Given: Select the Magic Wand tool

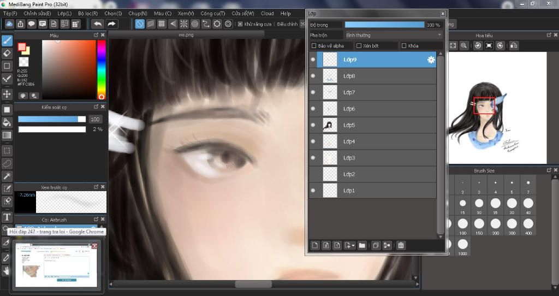Looking at the screenshot, I should (7, 176).
